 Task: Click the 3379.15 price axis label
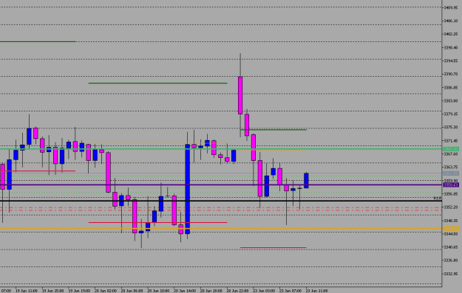point(451,114)
